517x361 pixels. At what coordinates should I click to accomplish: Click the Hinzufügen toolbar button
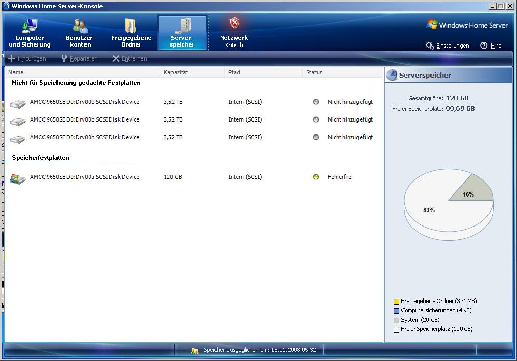[x=27, y=58]
